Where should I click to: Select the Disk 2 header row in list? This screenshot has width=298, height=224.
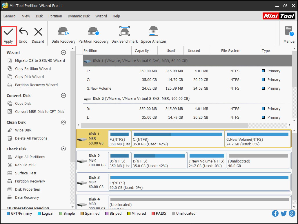pos(187,98)
